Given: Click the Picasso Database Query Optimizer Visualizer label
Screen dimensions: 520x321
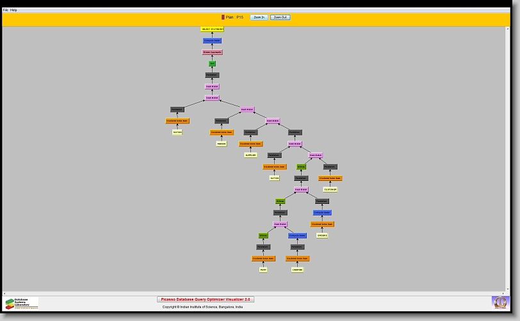Looking at the screenshot, I should click(206, 299).
